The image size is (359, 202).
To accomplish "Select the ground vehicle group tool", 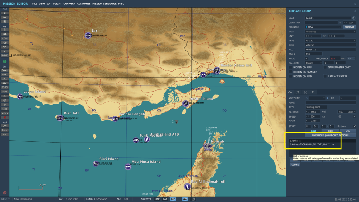I will (5, 83).
